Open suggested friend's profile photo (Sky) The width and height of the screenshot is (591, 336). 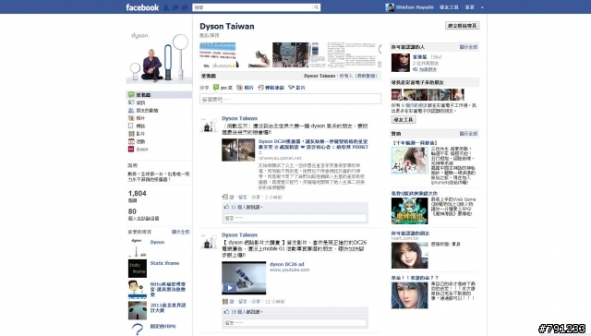(400, 63)
